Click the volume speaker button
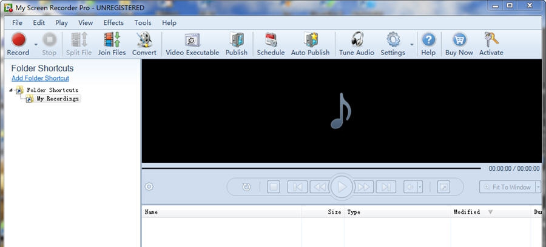The height and width of the screenshot is (247, 546). [410, 187]
